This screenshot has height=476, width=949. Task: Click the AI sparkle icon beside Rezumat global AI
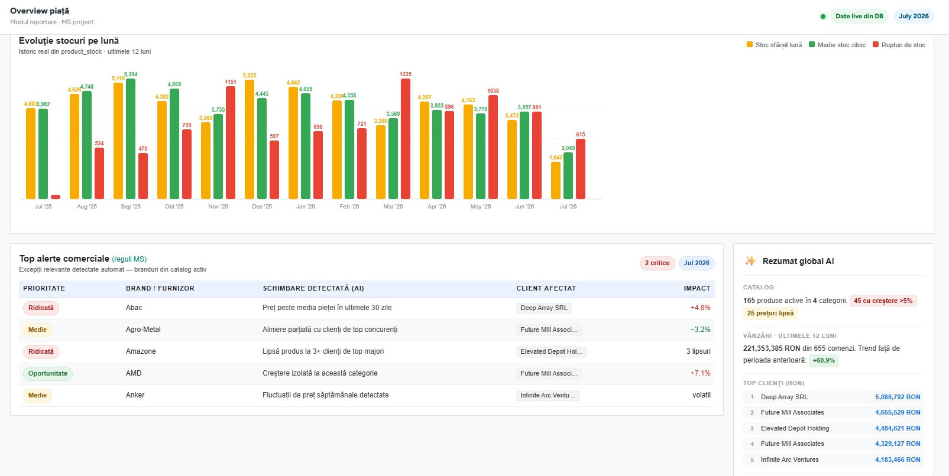(x=750, y=261)
